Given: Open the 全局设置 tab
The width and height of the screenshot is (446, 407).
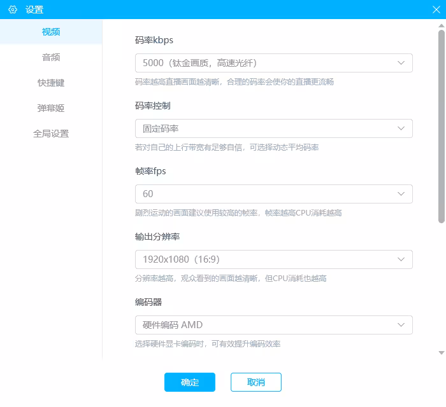Looking at the screenshot, I should [51, 134].
